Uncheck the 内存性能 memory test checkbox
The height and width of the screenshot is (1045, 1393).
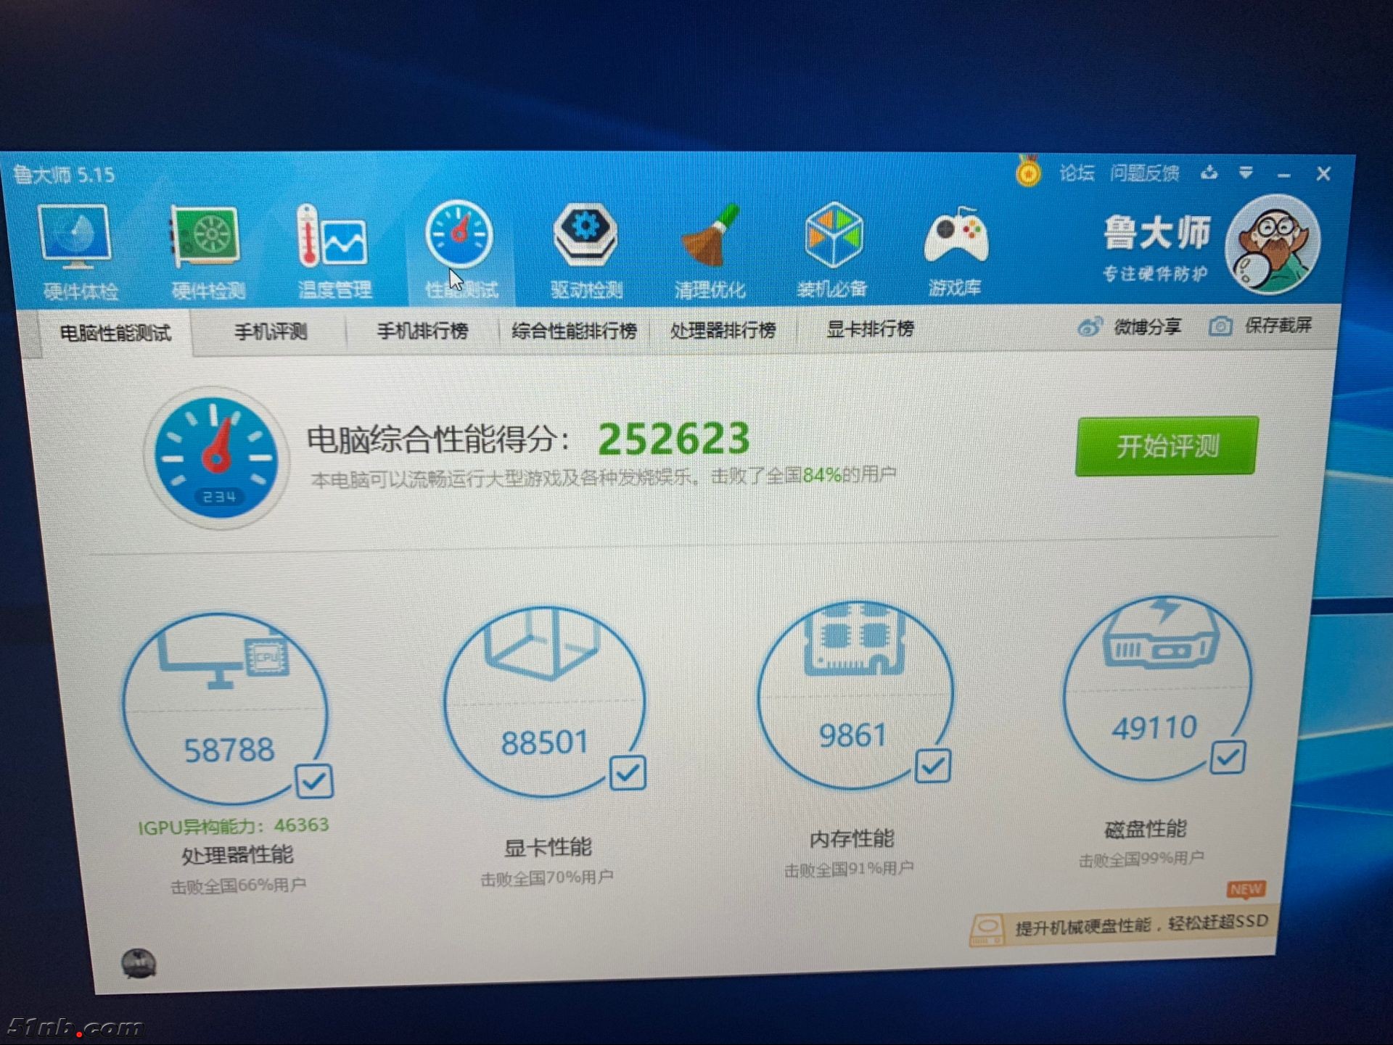[933, 766]
